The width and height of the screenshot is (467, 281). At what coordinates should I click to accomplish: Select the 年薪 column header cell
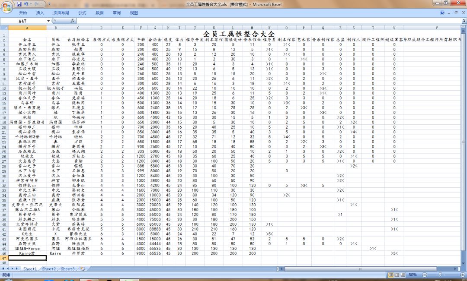pos(141,39)
